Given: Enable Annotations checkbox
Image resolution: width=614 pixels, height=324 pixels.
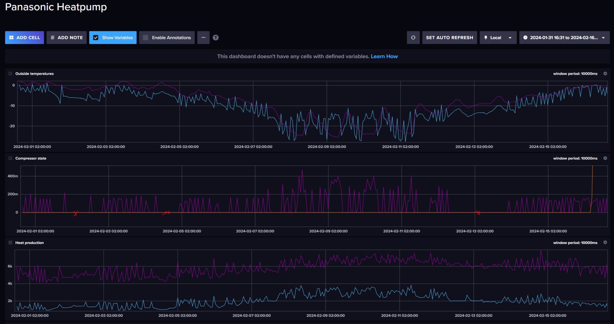Looking at the screenshot, I should click(x=146, y=37).
